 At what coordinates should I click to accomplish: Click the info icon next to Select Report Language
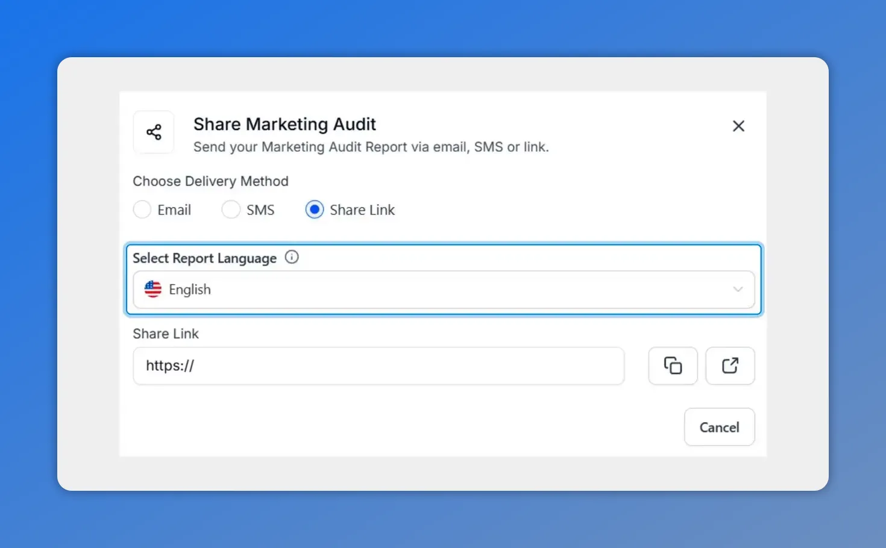click(292, 257)
